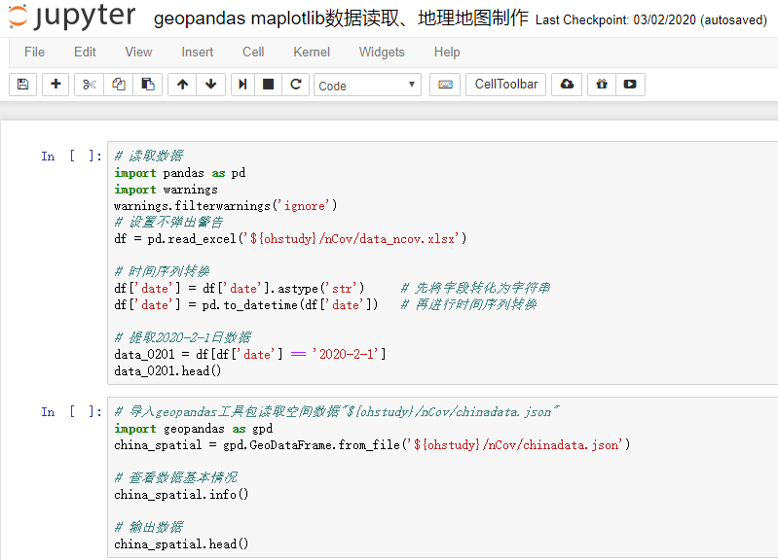Click into the second cell's gpd.GeoDataFrame.from_file line

click(372, 445)
